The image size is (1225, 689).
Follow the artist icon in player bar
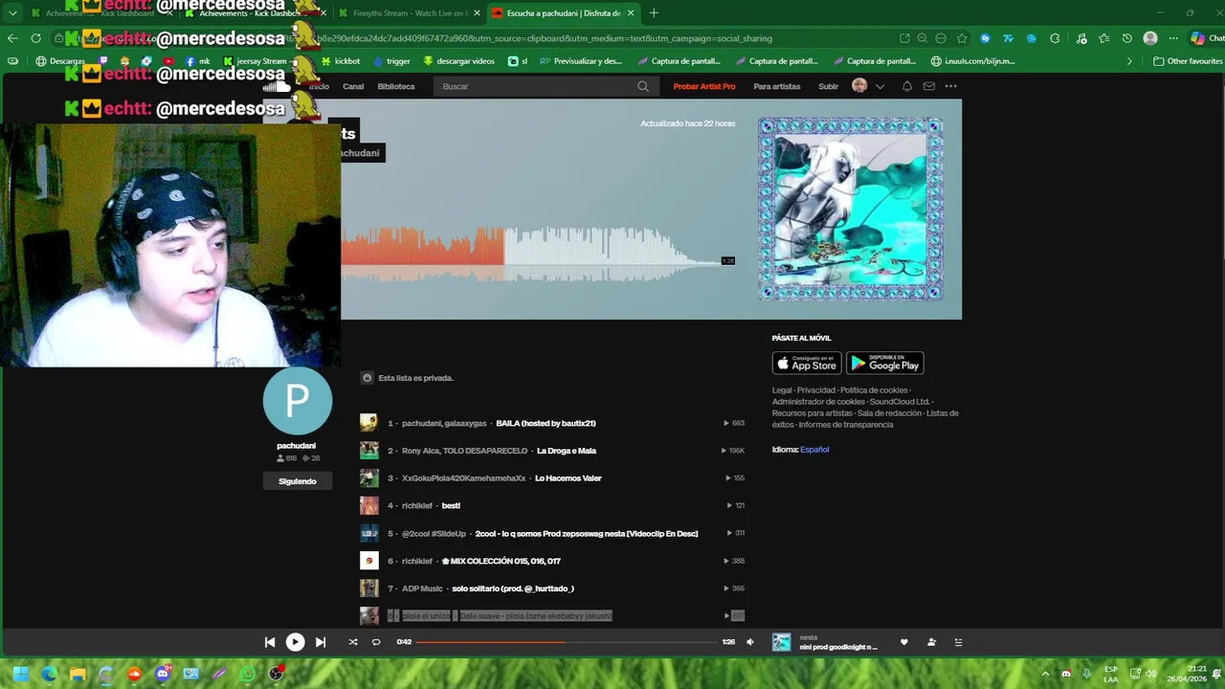(931, 642)
